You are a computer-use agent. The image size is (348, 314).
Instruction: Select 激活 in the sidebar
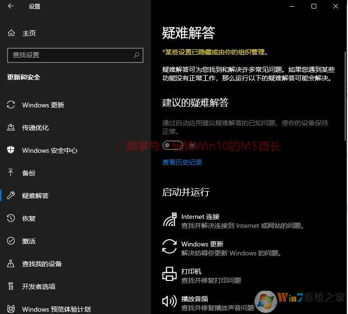[x=29, y=241]
